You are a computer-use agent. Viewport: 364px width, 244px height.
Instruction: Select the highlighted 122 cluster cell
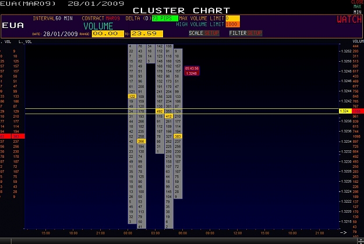click(132, 96)
